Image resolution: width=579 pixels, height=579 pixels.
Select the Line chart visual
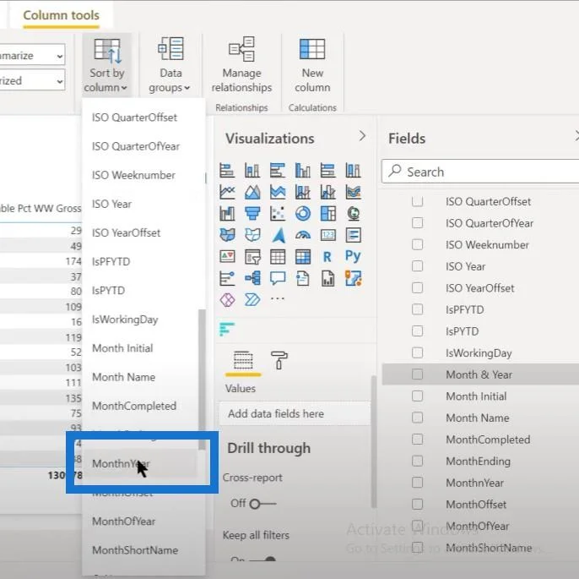[x=227, y=192]
